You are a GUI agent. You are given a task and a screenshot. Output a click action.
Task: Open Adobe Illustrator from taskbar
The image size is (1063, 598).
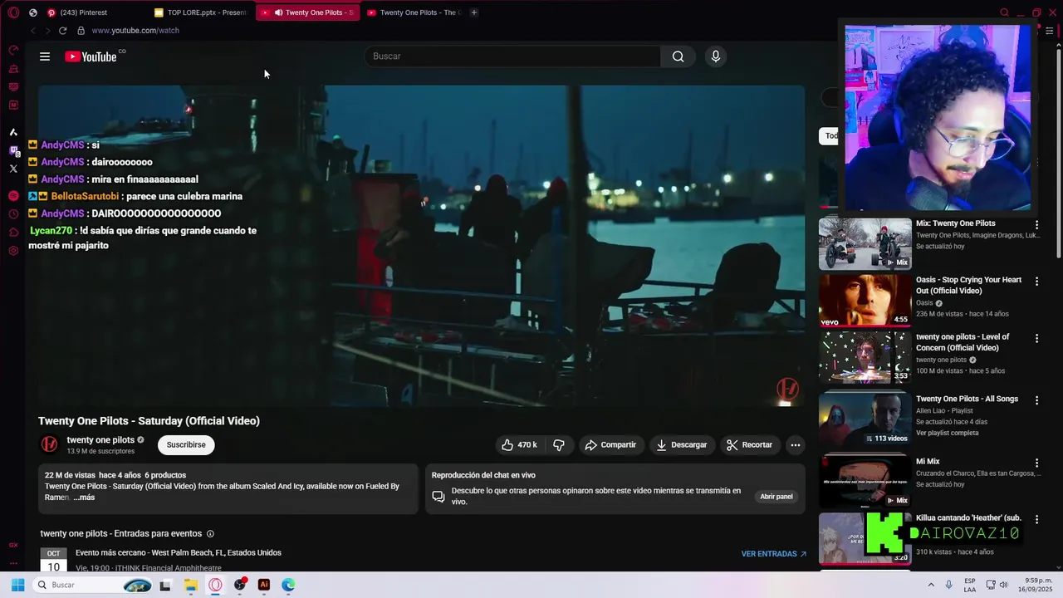[264, 585]
